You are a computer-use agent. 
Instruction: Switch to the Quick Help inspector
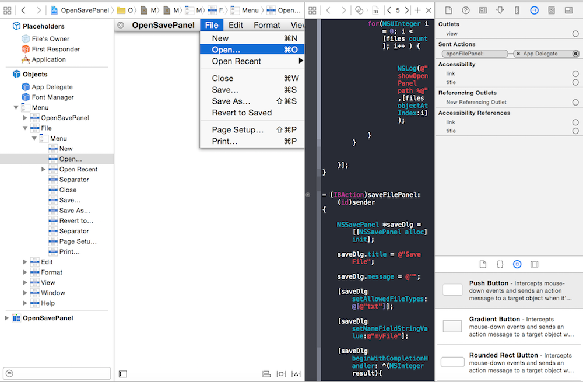(466, 10)
